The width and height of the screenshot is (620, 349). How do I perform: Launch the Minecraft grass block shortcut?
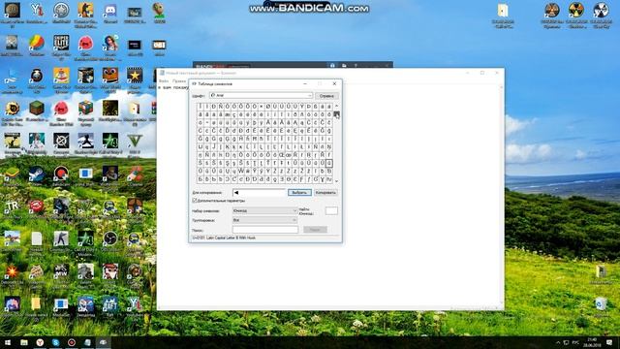(x=37, y=108)
